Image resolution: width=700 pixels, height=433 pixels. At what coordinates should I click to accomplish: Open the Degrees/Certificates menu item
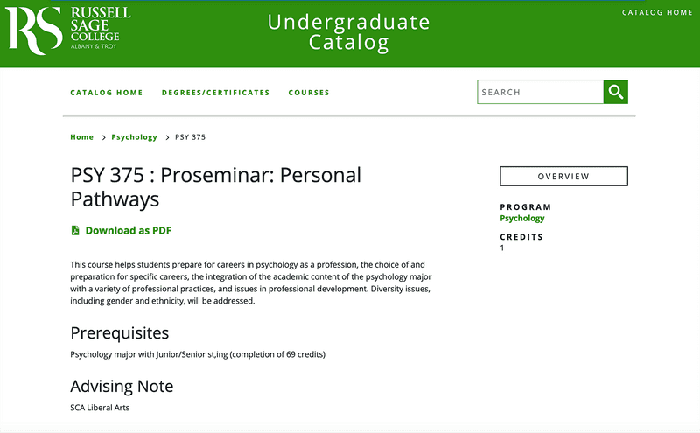tap(215, 93)
